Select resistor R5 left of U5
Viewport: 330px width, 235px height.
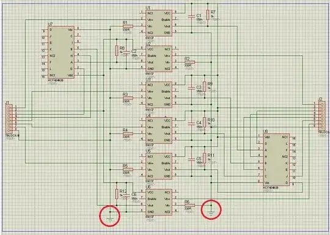pos(128,170)
